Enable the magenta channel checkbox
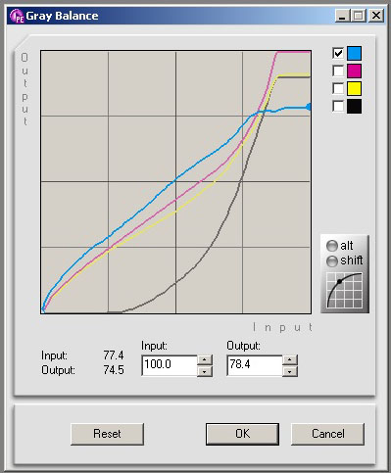The height and width of the screenshot is (473, 391). [x=338, y=71]
